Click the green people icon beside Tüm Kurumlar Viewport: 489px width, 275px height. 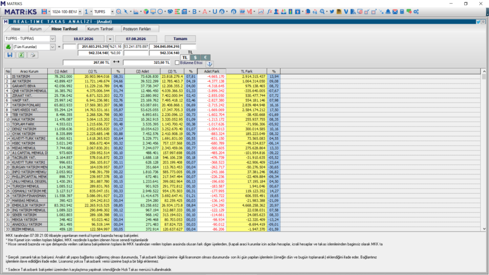pyautogui.click(x=8, y=47)
